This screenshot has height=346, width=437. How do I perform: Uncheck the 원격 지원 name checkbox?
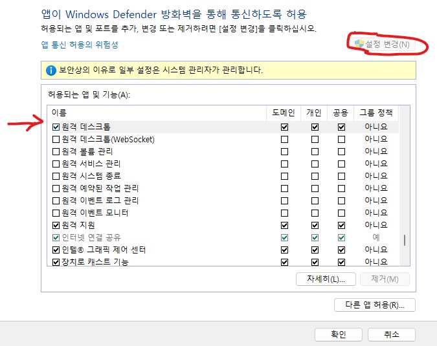pyautogui.click(x=56, y=225)
